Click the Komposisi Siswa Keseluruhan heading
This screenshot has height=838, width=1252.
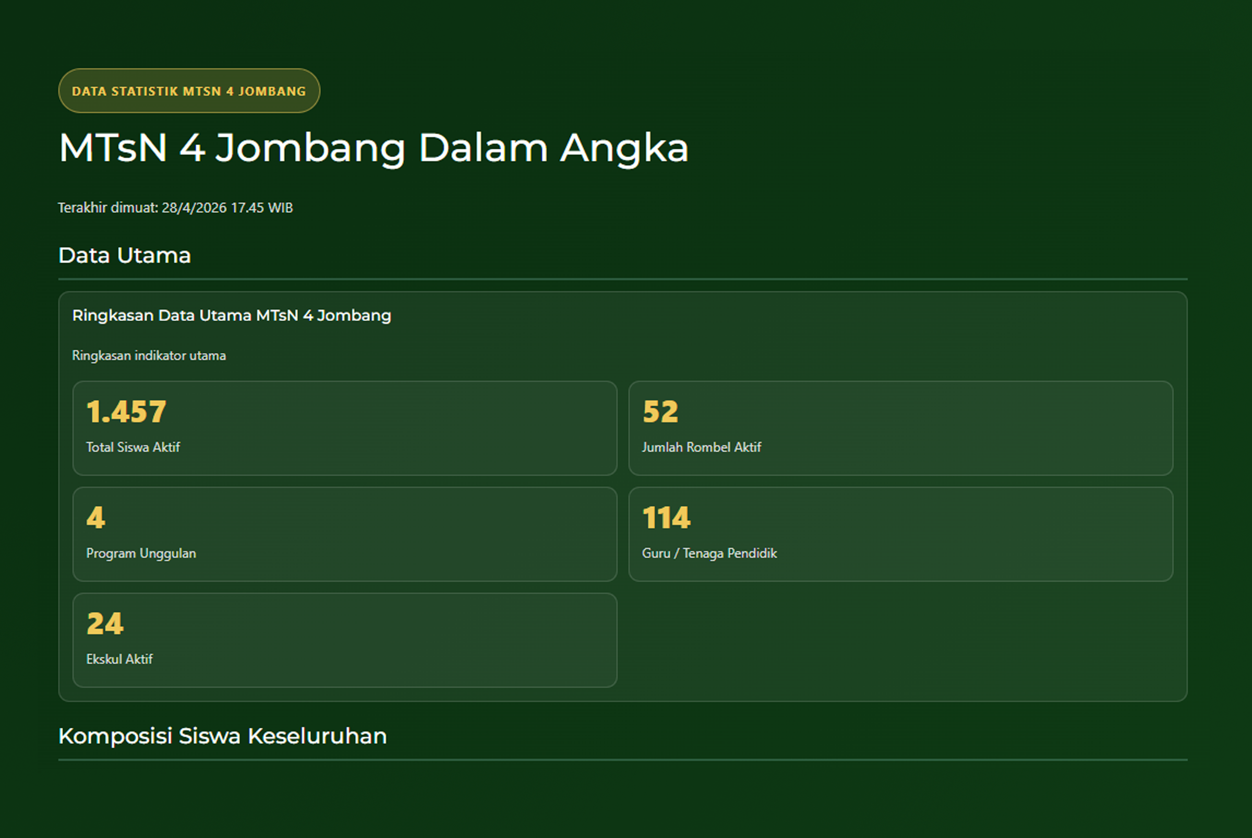(222, 736)
